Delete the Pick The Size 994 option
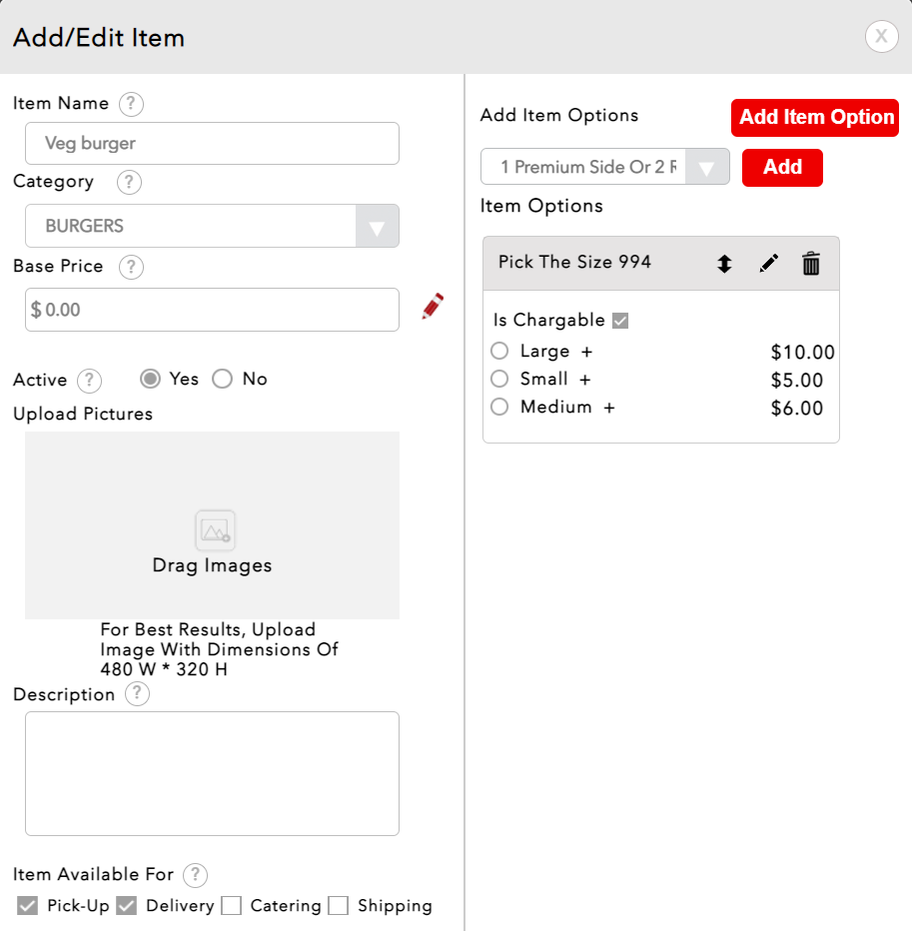 pyautogui.click(x=811, y=264)
